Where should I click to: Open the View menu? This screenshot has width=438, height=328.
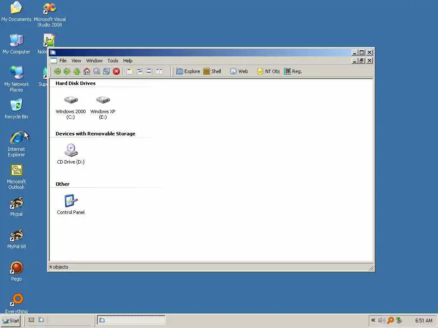click(76, 61)
